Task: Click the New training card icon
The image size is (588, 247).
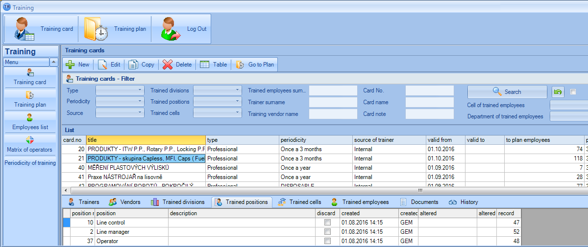Action: pos(71,65)
